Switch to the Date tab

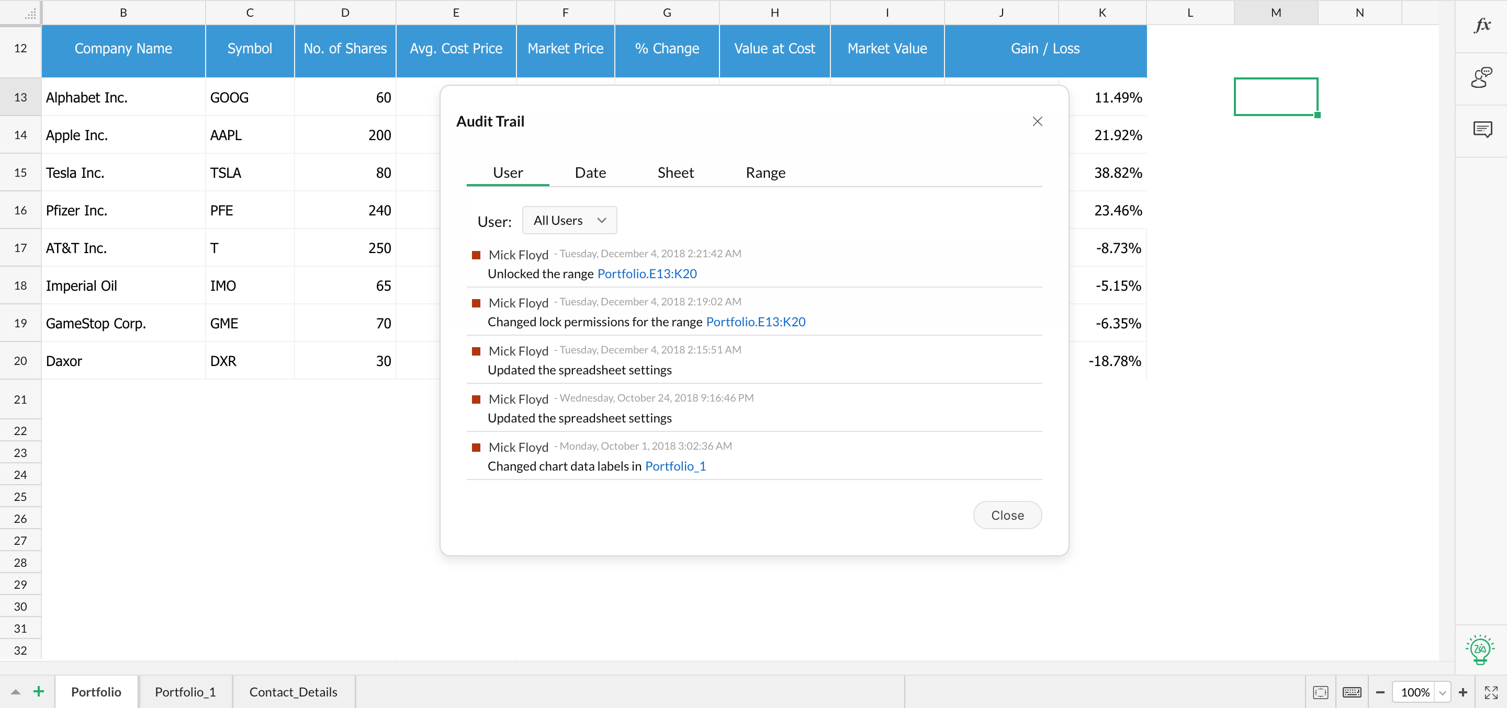(590, 173)
